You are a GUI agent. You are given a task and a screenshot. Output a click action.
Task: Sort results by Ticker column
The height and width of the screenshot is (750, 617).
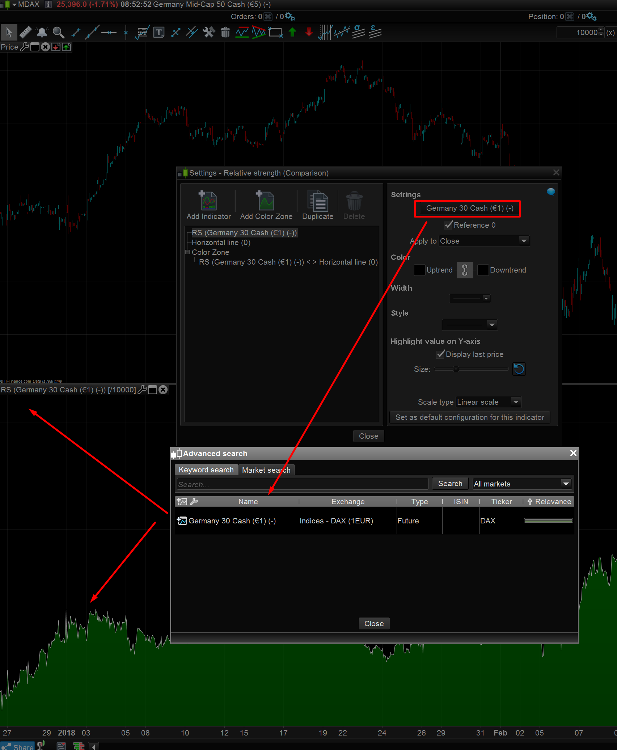[502, 502]
